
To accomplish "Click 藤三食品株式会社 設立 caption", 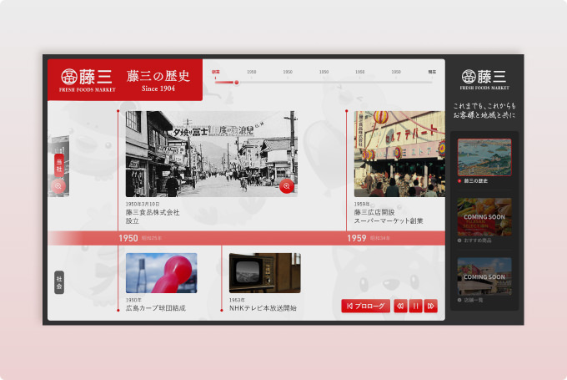I will click(153, 216).
